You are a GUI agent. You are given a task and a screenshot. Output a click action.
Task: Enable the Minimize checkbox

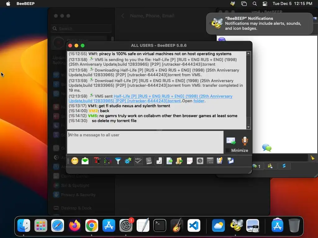click(x=228, y=150)
